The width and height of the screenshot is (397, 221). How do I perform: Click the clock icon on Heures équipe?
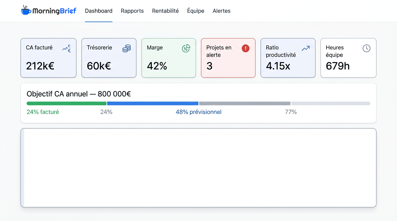(366, 48)
